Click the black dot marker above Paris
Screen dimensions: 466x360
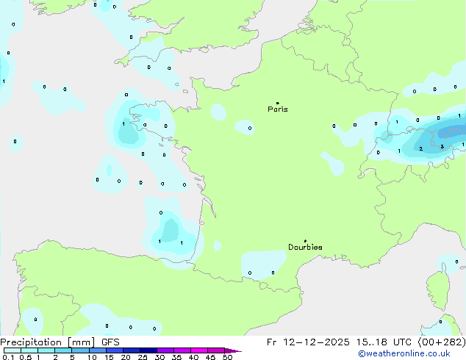click(278, 103)
